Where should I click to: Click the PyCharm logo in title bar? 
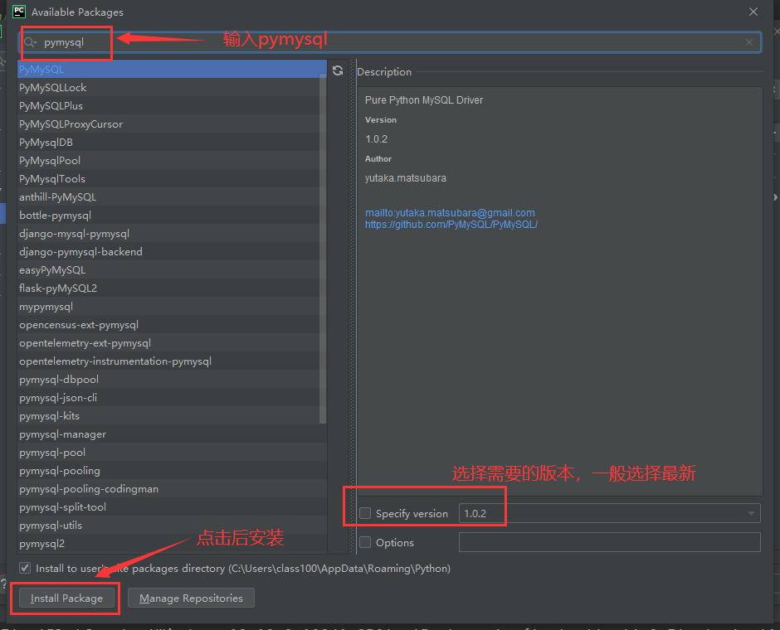19,12
